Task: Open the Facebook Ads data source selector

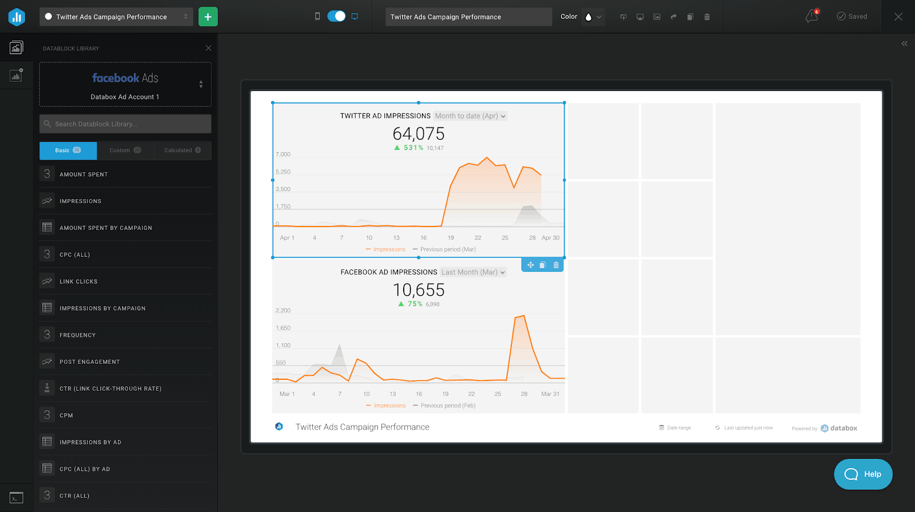Action: click(x=125, y=85)
